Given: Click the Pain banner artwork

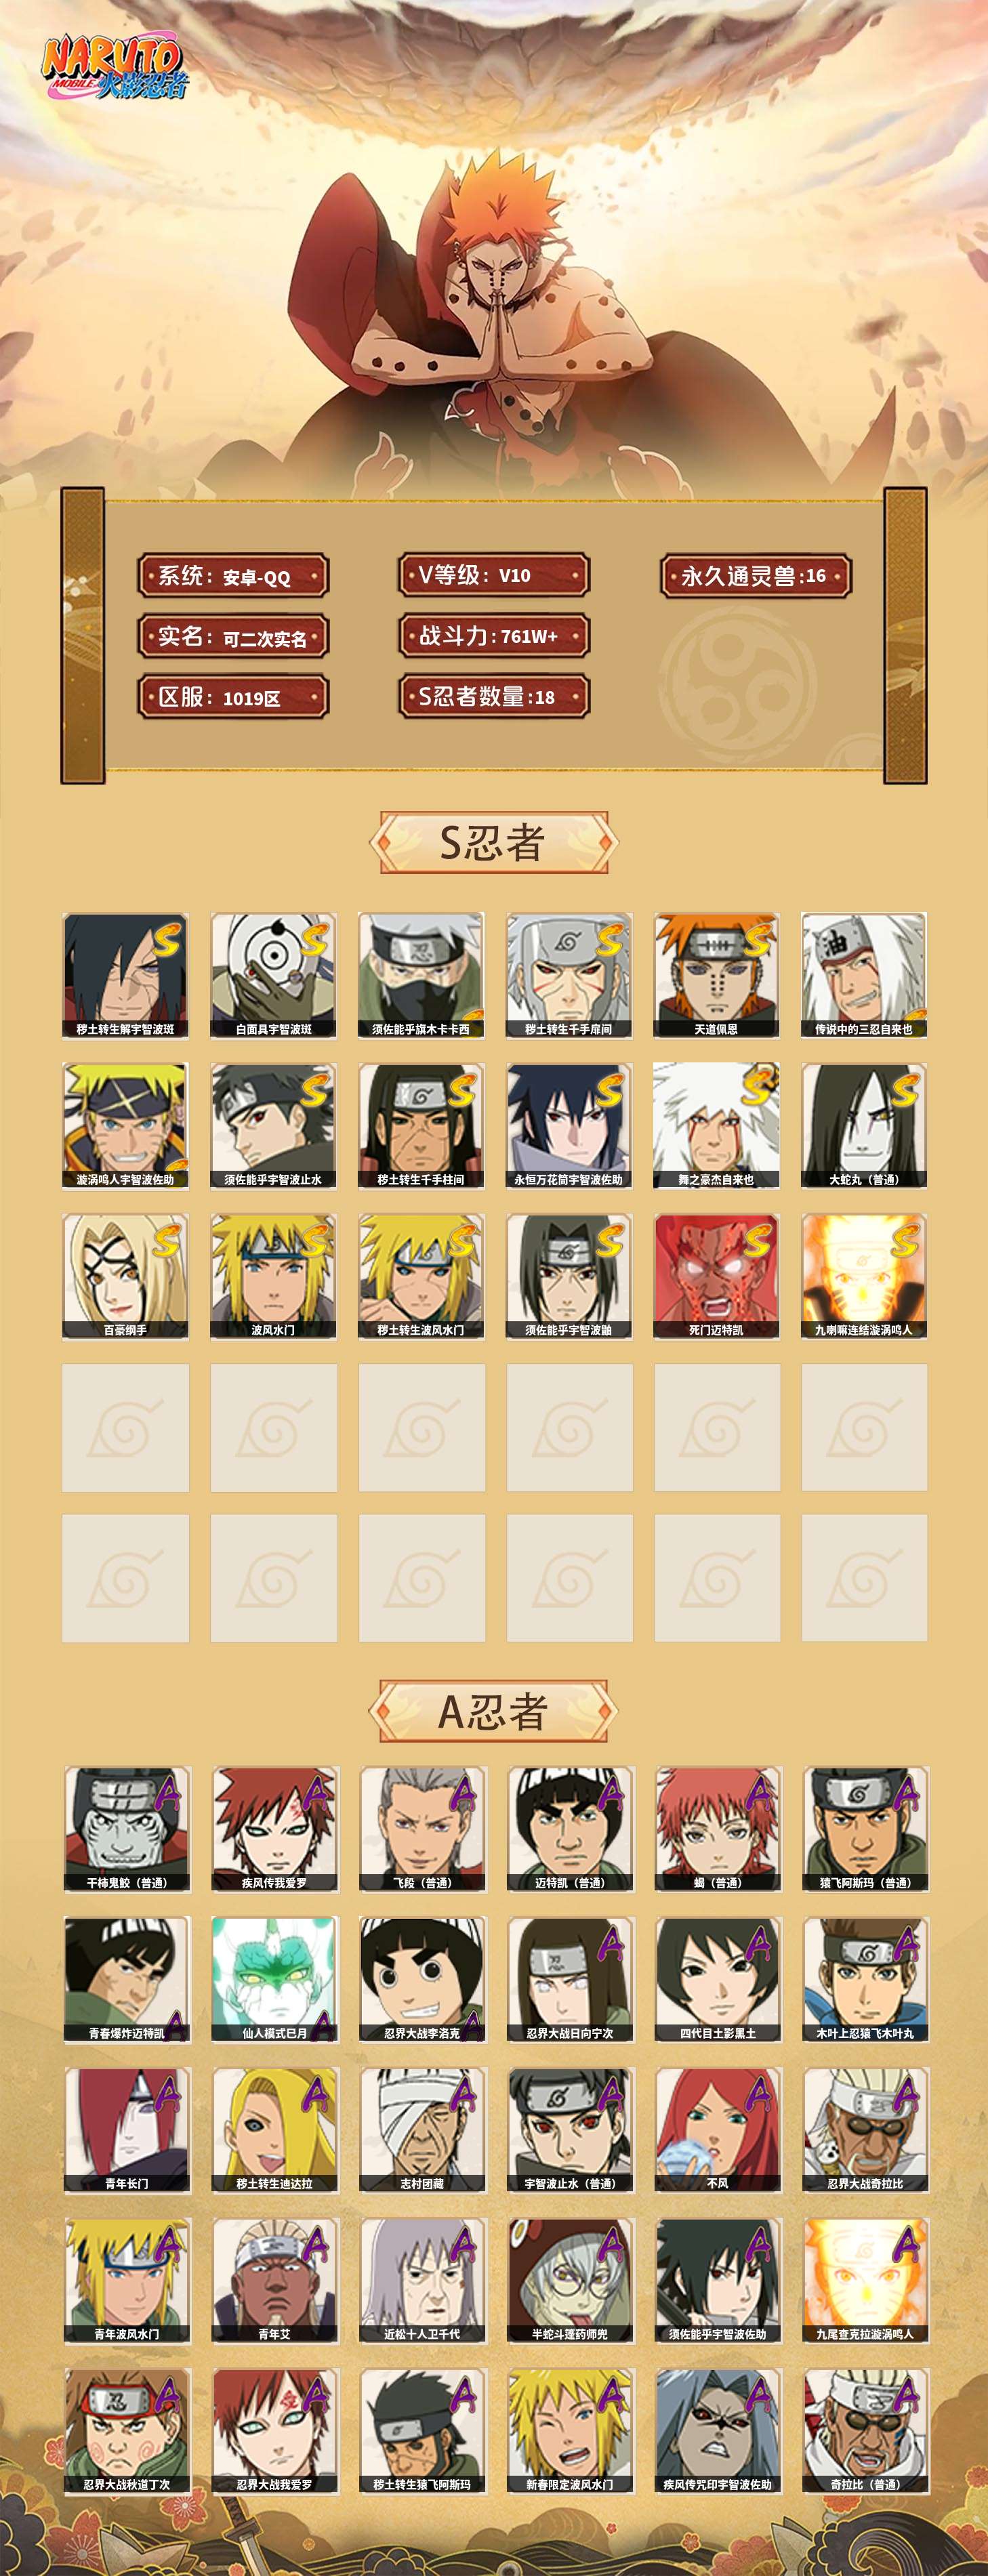Looking at the screenshot, I should (x=494, y=290).
